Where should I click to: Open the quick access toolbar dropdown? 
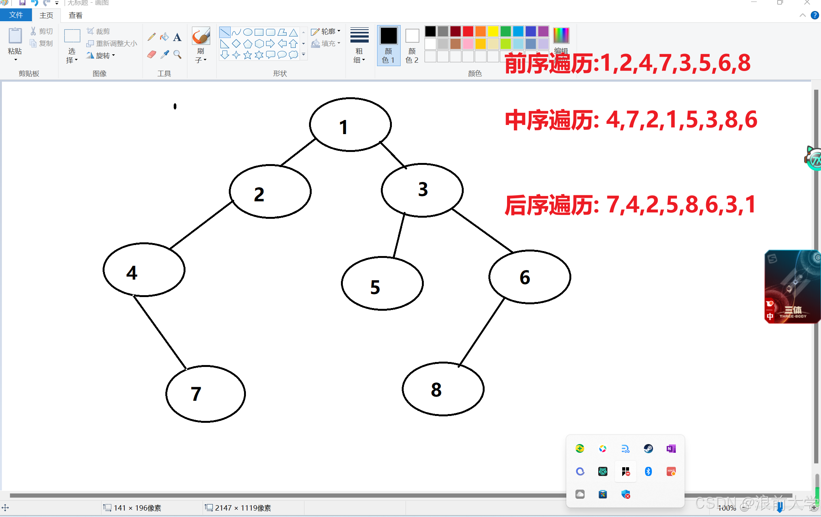tap(57, 3)
